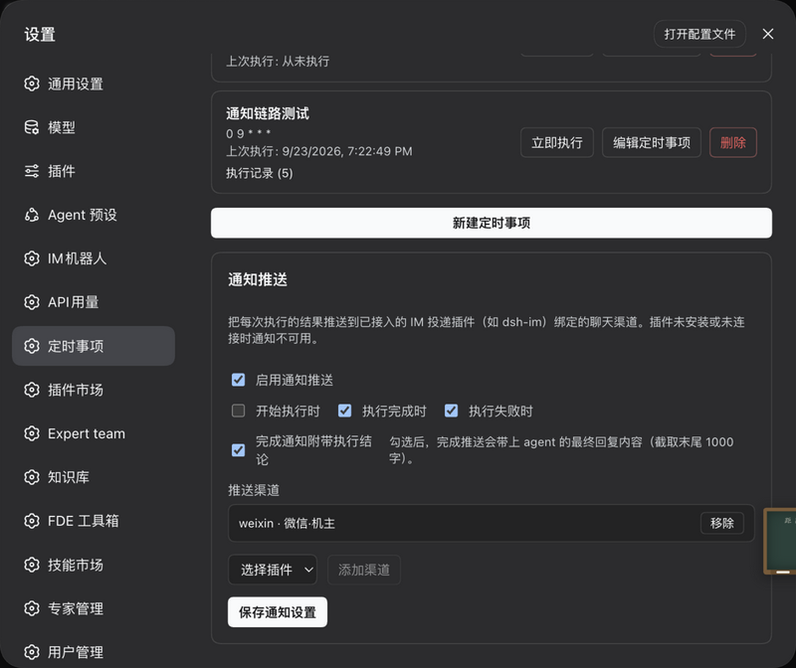
Task: Open the 选择插件 dropdown
Action: [x=273, y=570]
